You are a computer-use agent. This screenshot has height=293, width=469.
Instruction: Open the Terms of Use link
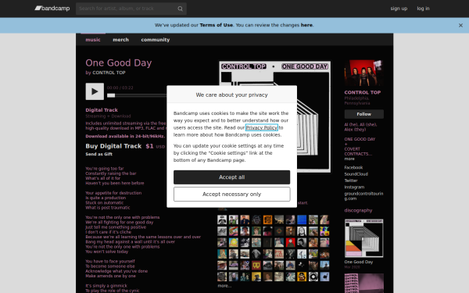tap(217, 25)
